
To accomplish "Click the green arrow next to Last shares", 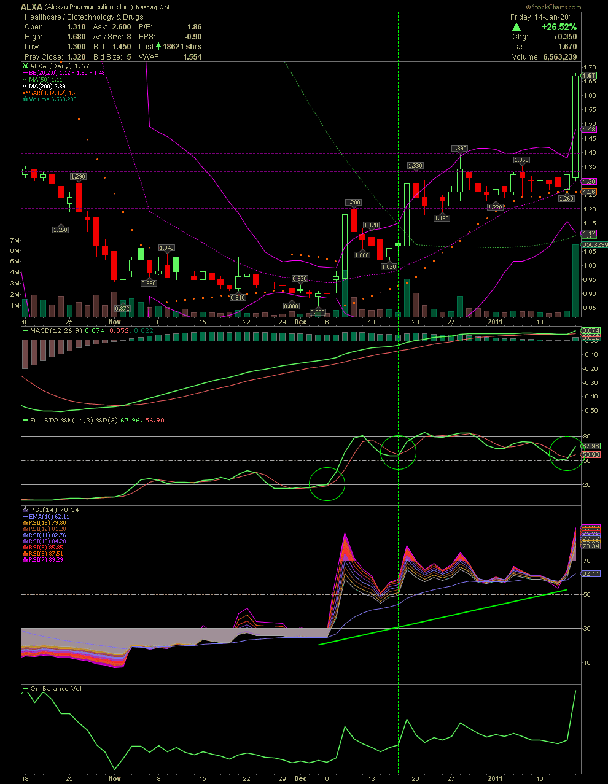I will [x=159, y=47].
